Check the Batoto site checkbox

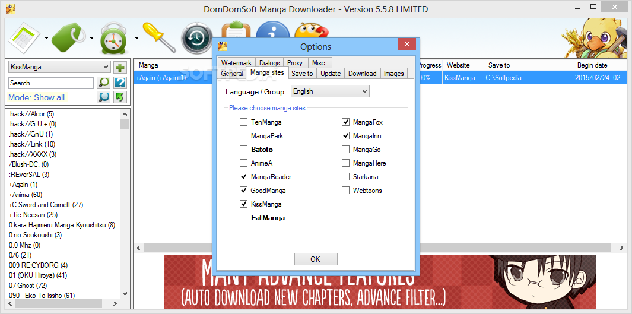(243, 149)
